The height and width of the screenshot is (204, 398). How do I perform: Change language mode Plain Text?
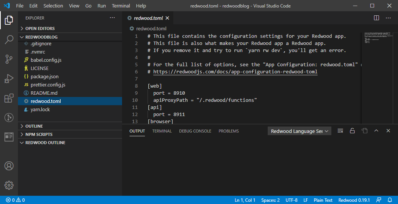tap(323, 200)
